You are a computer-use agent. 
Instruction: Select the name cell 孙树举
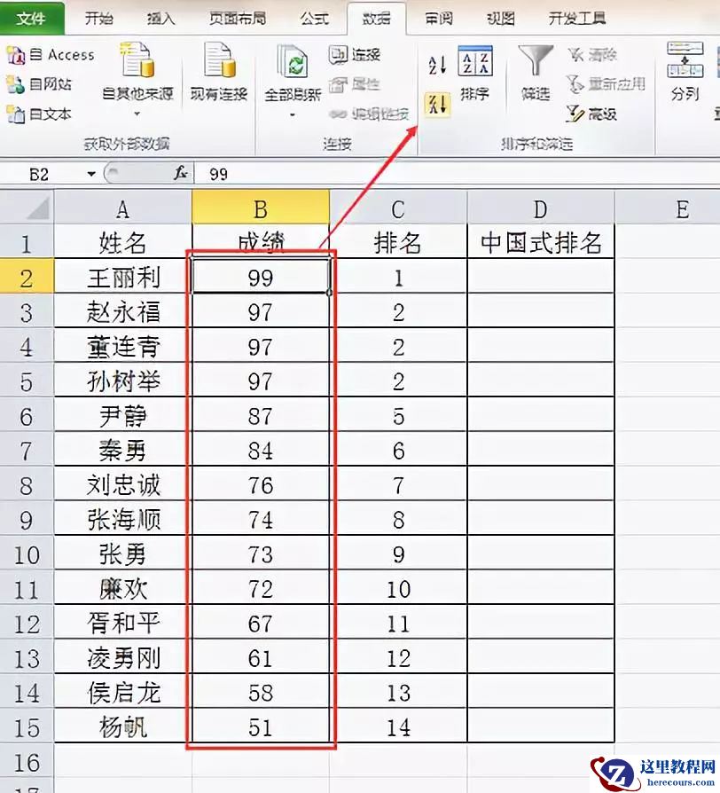tap(123, 380)
